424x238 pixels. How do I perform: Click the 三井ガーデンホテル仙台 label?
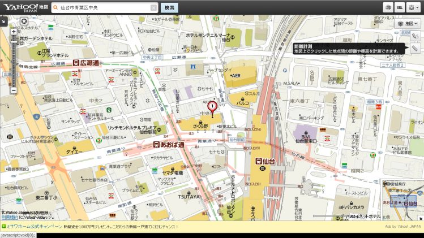(33, 41)
